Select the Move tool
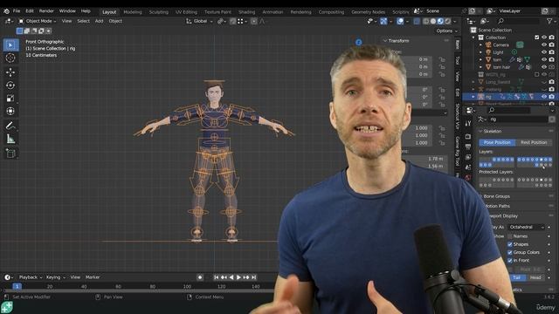The image size is (559, 314). point(10,72)
